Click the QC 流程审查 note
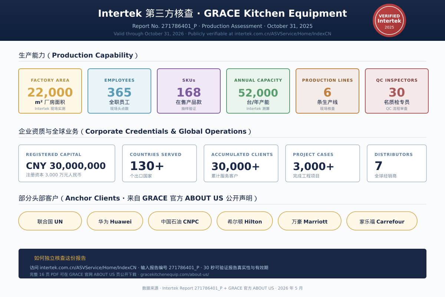This screenshot has height=297, width=445. 397,109
